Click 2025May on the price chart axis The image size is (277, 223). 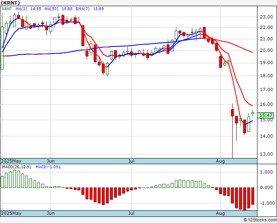click(x=11, y=161)
